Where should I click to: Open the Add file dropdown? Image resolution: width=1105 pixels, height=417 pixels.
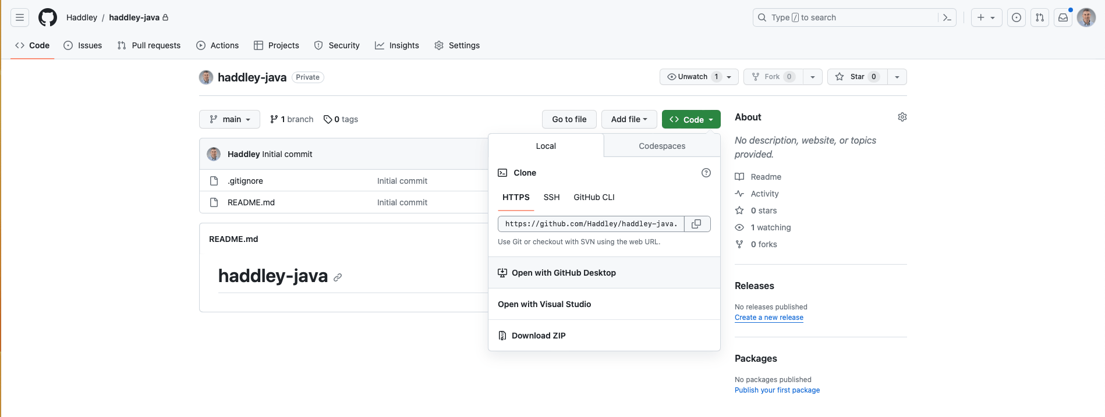629,119
